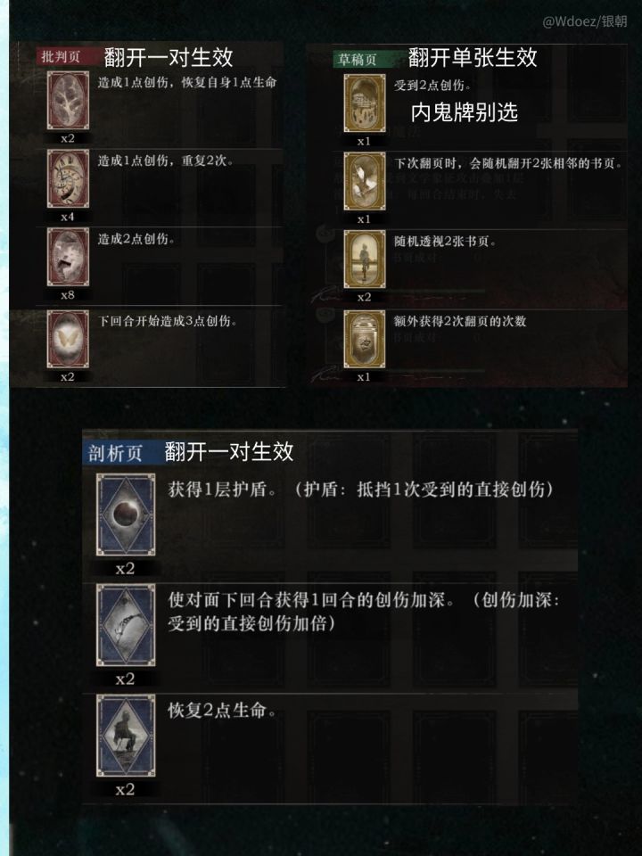This screenshot has height=856, width=642.
Task: Select the blue eclipse shield card
Action: 126,514
